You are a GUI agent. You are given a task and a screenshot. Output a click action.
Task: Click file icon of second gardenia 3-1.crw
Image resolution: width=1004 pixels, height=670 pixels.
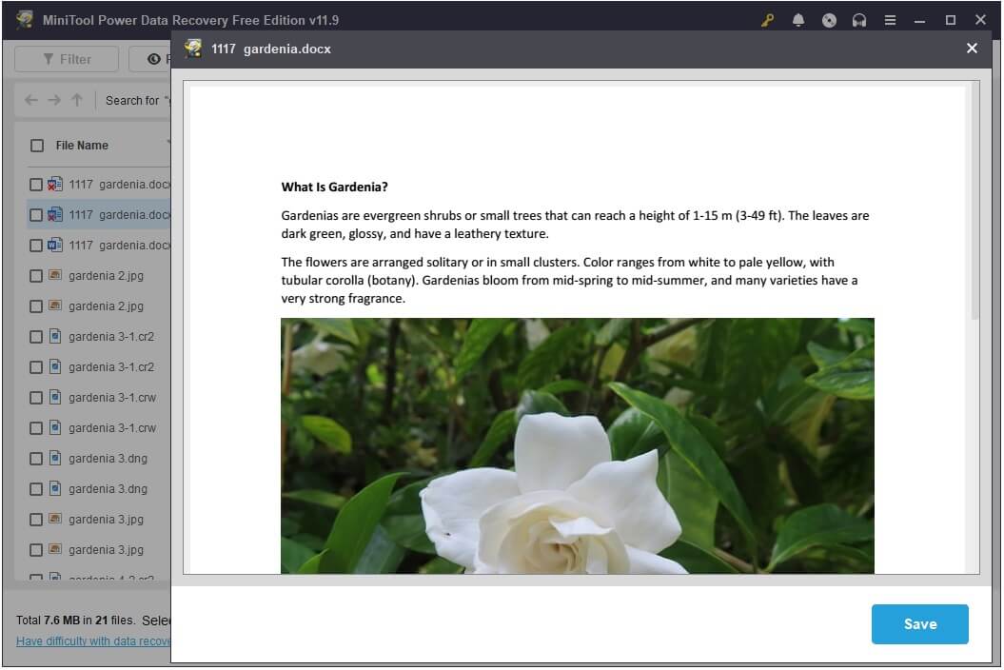tap(55, 427)
